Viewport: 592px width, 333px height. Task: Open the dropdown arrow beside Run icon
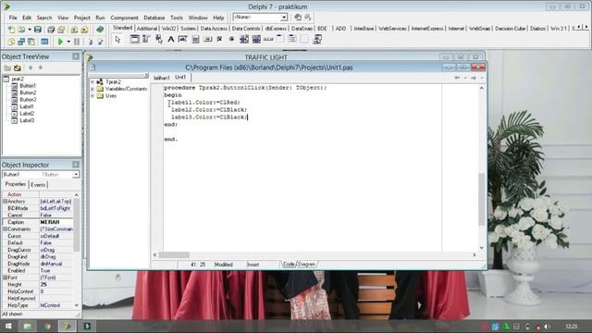tap(68, 42)
